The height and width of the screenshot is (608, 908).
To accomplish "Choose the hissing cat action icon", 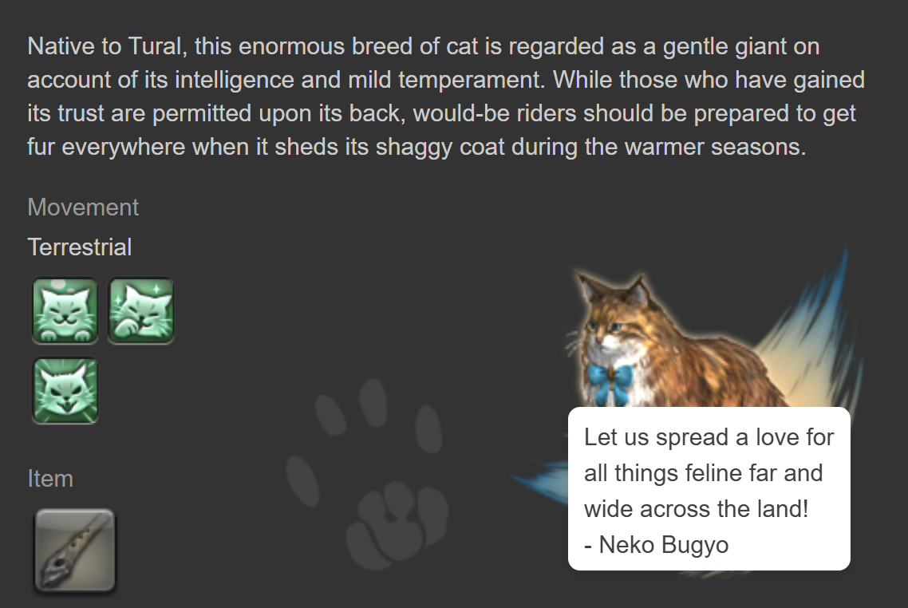I will pos(65,391).
